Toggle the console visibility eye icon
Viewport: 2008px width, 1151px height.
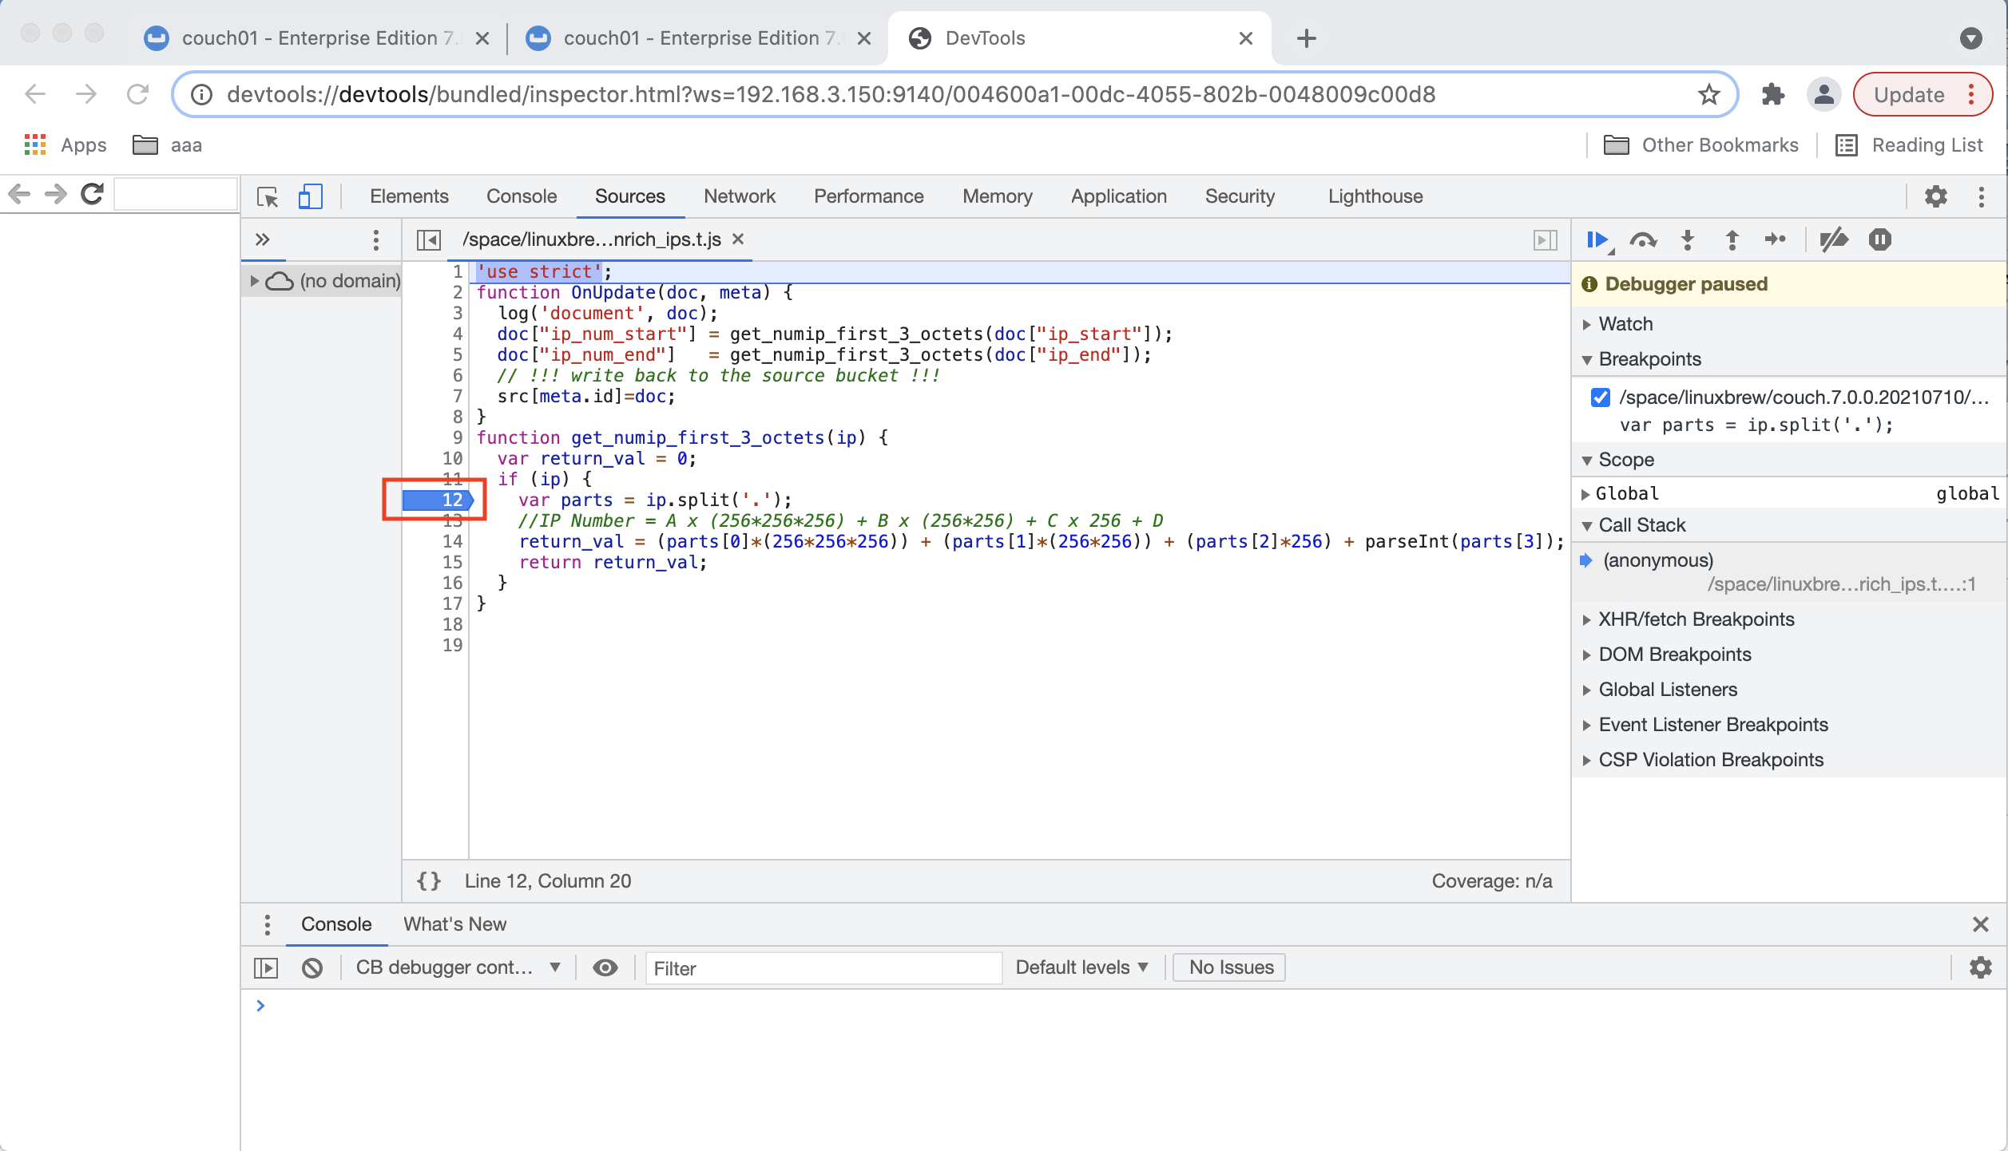tap(604, 967)
